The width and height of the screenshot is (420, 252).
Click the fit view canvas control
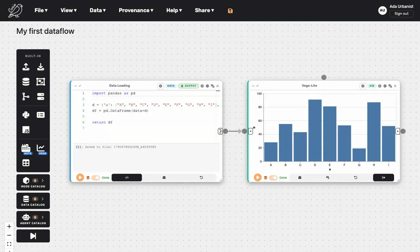(x=9, y=244)
